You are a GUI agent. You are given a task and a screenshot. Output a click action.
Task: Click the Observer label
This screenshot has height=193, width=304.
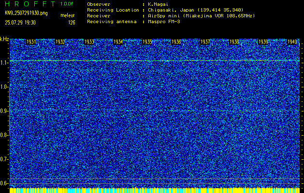[99, 4]
